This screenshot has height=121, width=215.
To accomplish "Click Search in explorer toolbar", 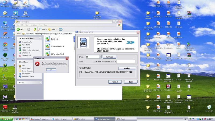I will (42, 29).
